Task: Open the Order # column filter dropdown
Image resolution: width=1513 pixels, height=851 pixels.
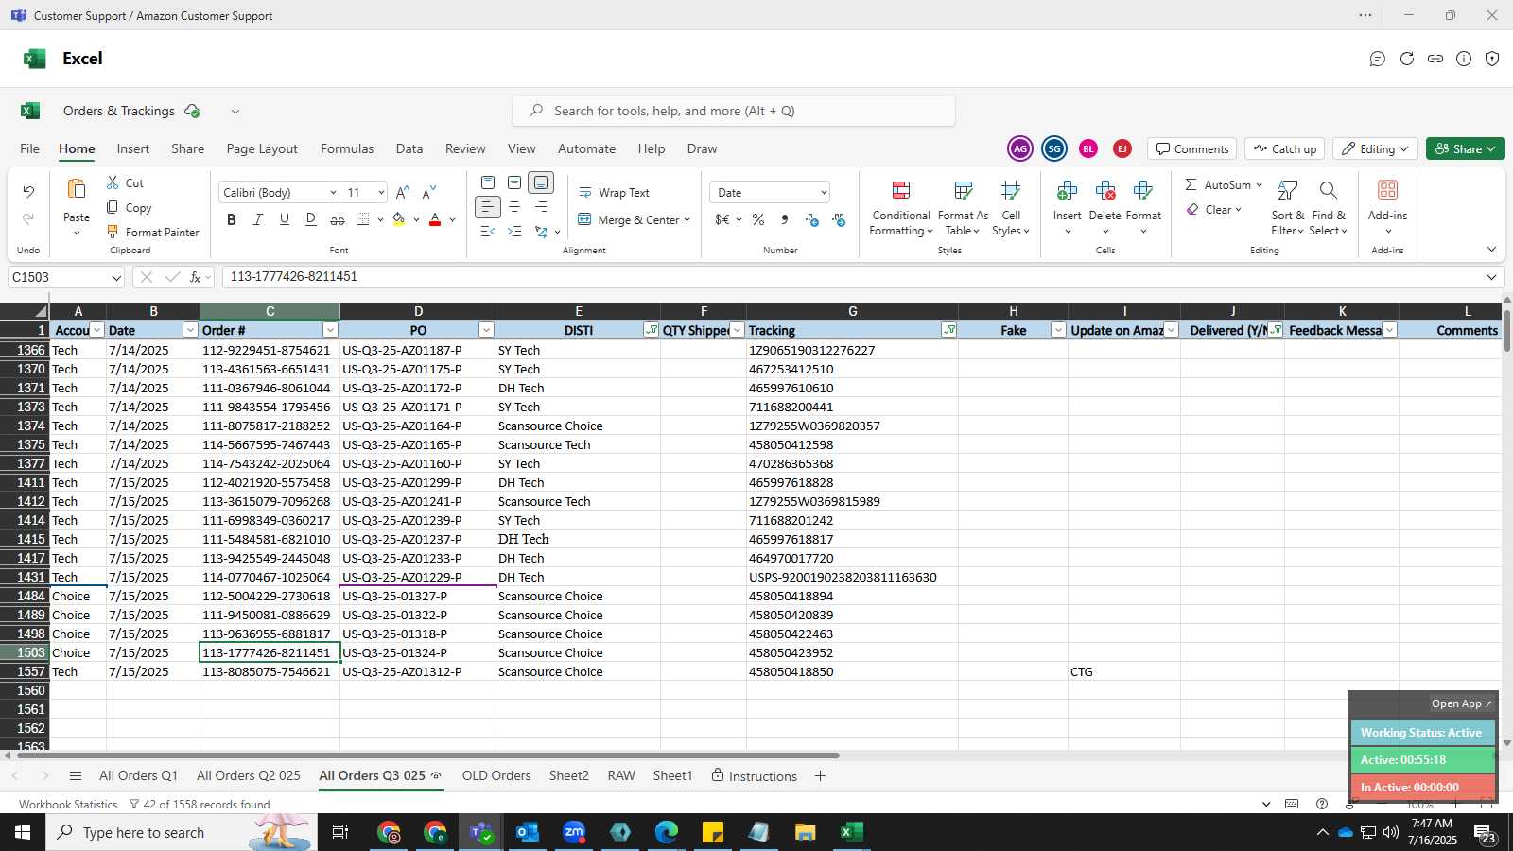Action: 330,330
